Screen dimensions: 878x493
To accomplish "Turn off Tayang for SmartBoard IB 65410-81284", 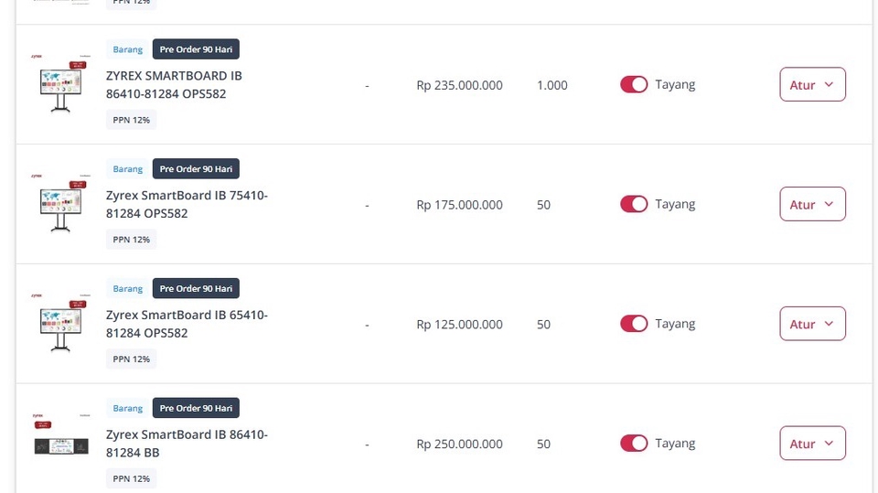I will point(633,324).
